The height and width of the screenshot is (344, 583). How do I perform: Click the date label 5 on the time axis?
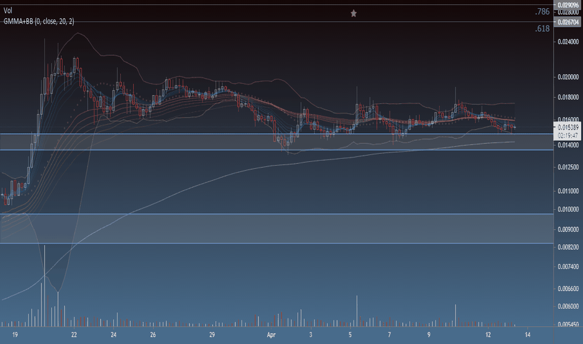click(350, 335)
